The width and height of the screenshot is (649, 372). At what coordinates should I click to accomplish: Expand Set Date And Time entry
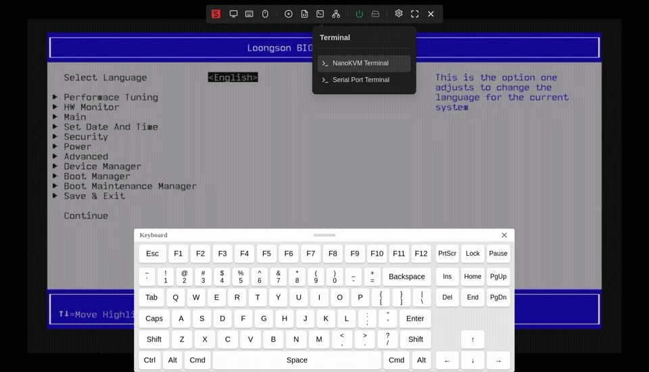pos(111,126)
